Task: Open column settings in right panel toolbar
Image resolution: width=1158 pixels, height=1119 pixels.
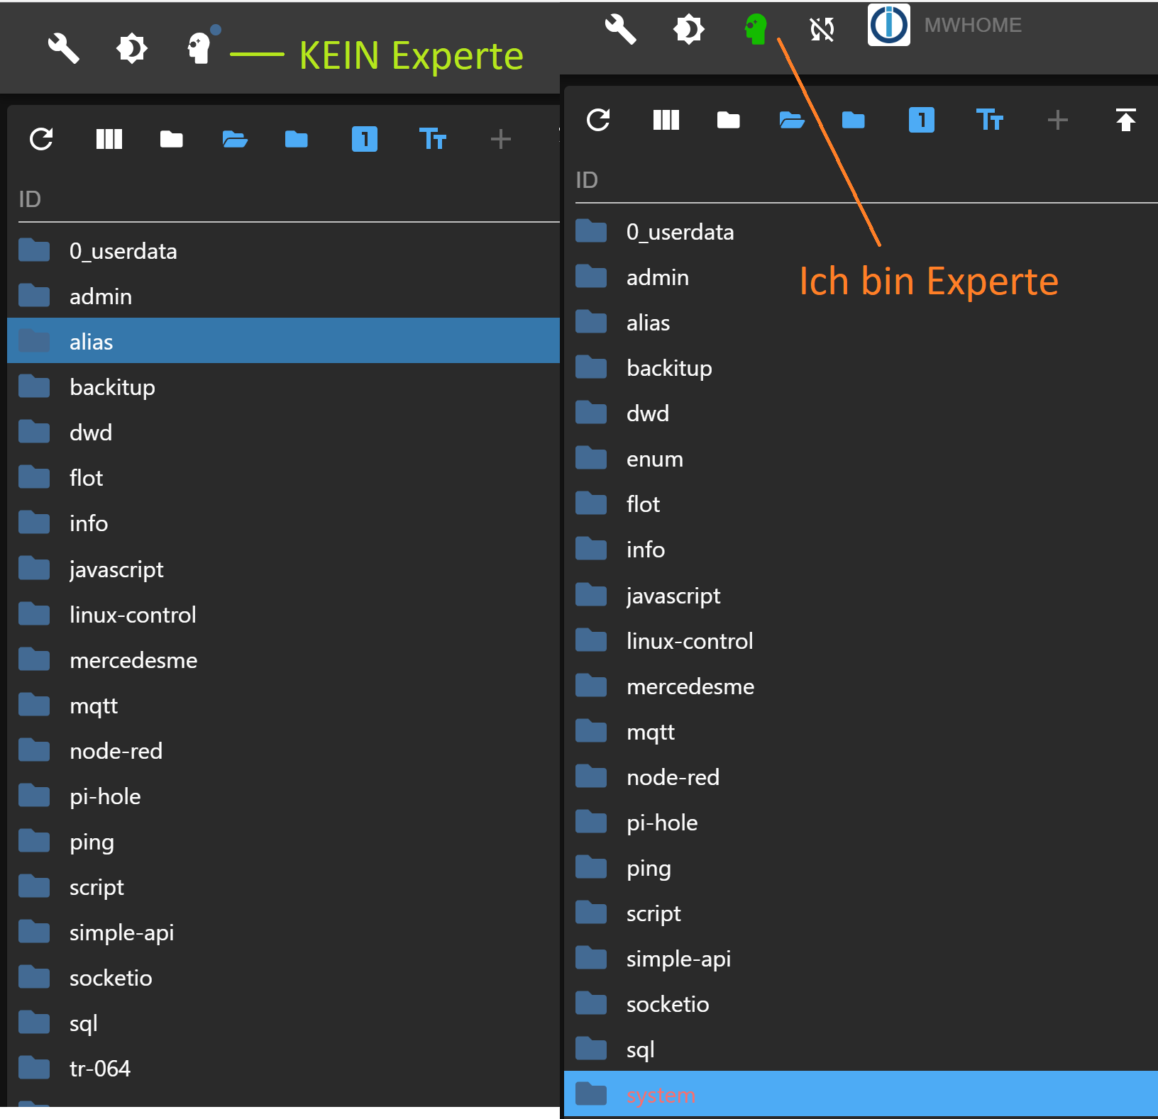Action: point(666,120)
